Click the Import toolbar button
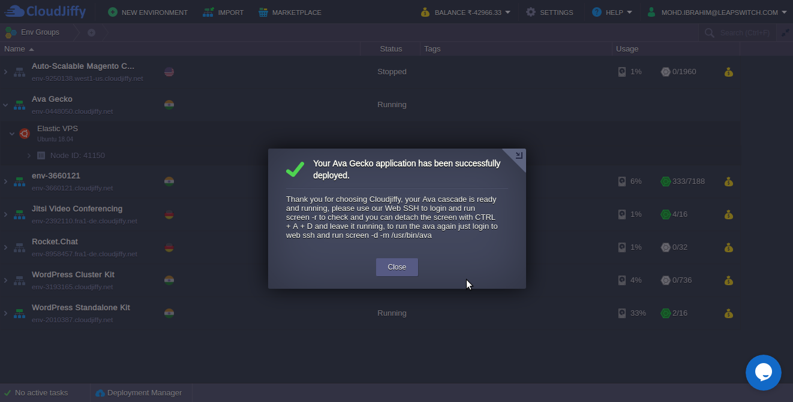 coord(223,12)
